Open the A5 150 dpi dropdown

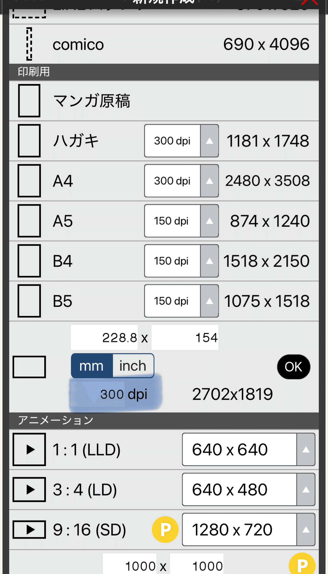(x=181, y=221)
